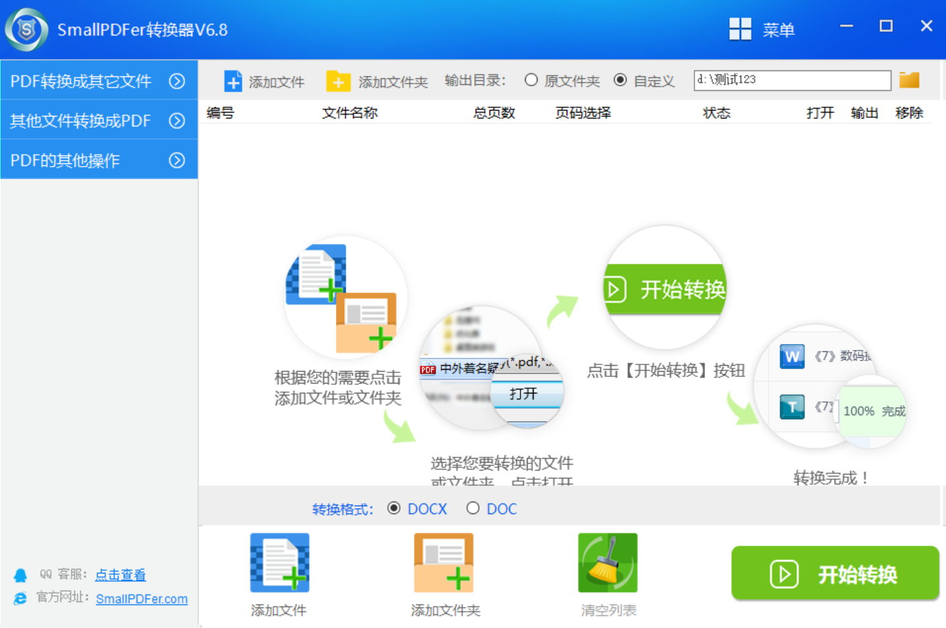The height and width of the screenshot is (628, 946).
Task: Open the output directory browse folder icon
Action: pyautogui.click(x=909, y=80)
